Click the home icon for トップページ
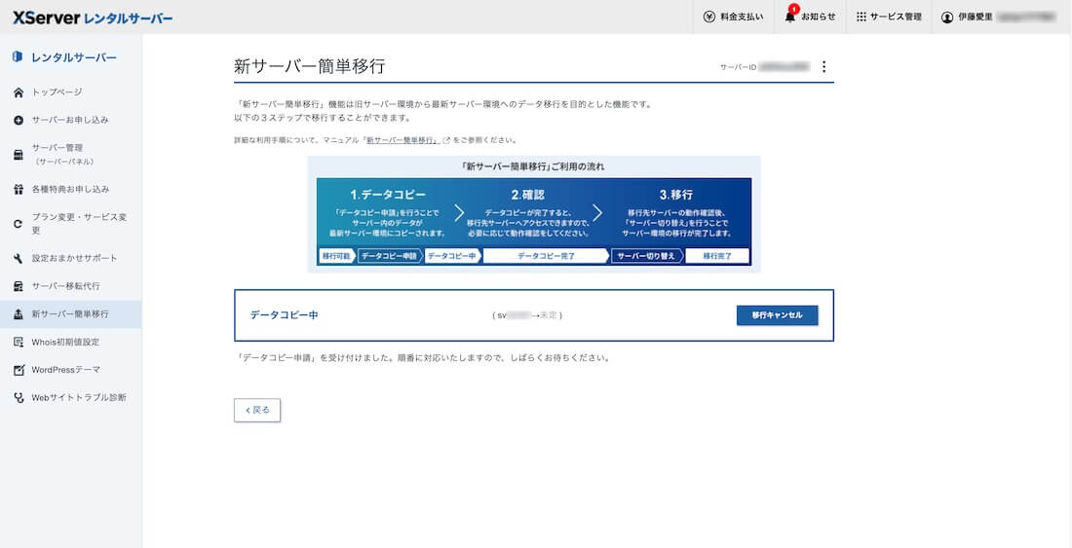 19,92
